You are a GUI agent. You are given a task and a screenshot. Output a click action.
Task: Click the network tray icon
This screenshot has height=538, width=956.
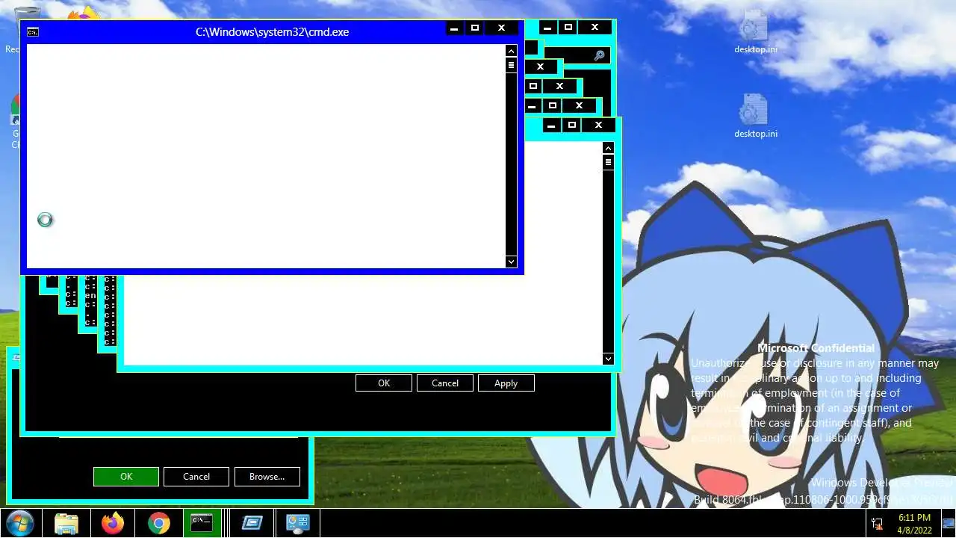point(877,524)
